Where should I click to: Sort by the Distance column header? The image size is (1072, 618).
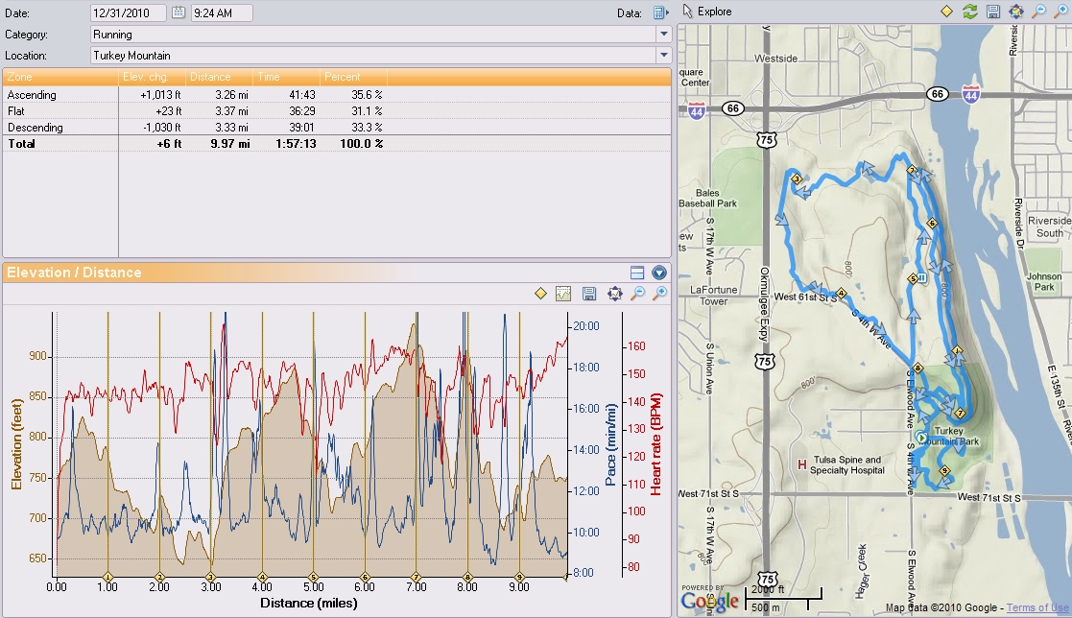pos(219,77)
